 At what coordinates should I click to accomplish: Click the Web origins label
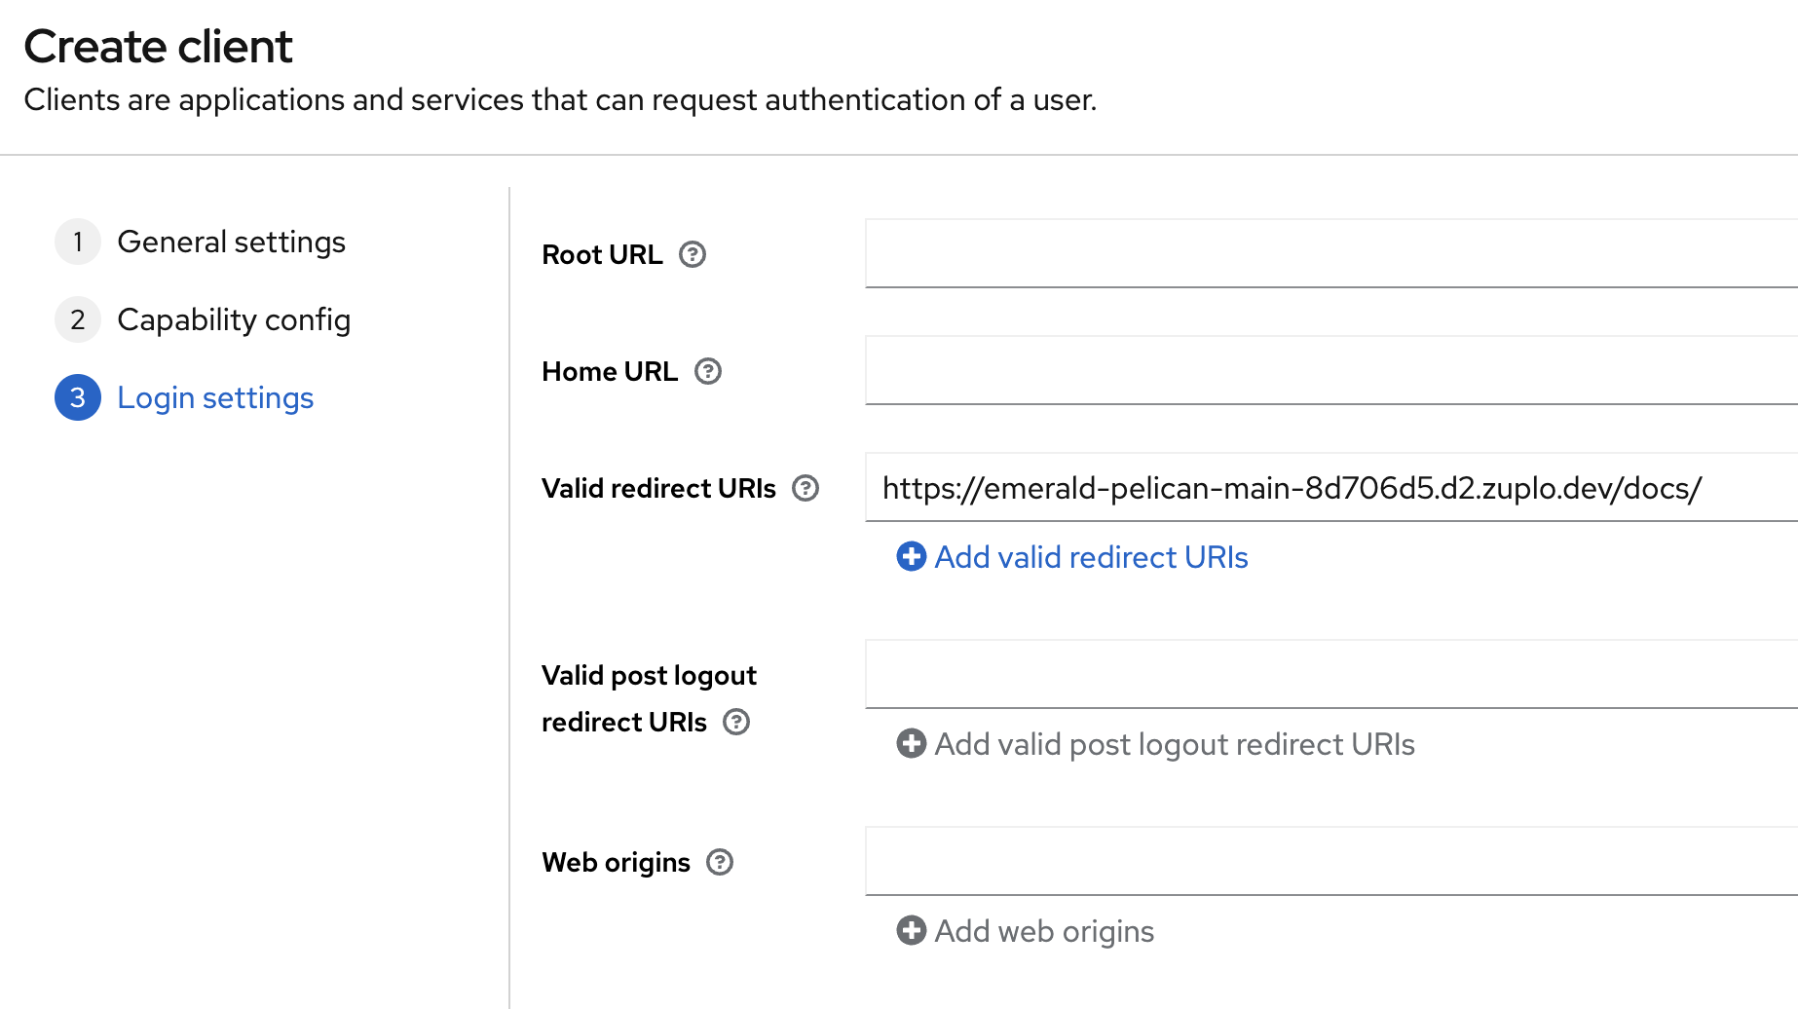[x=616, y=862]
